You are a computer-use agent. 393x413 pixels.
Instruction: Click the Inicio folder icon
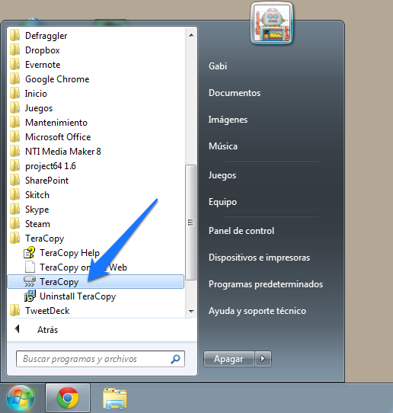coord(14,93)
